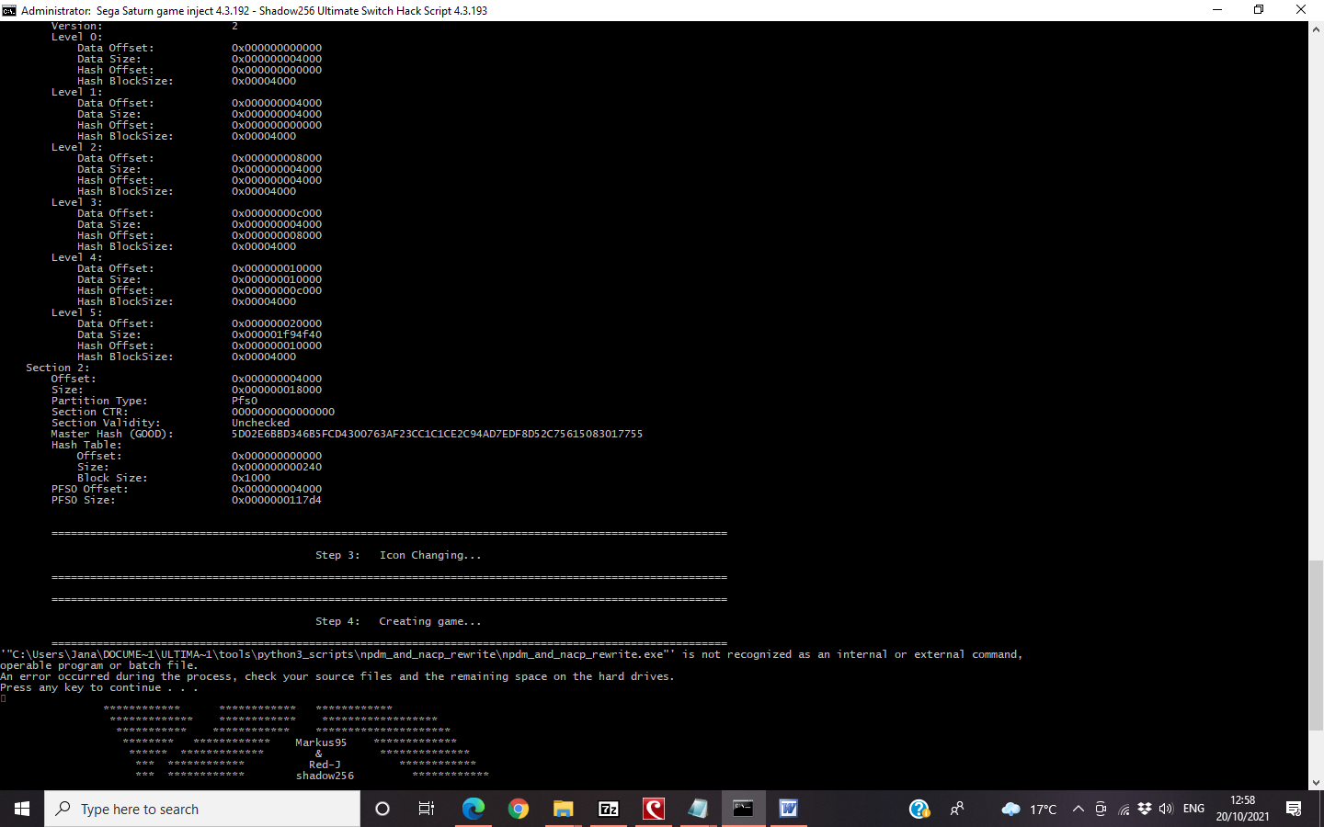Viewport: 1324px width, 827px height.
Task: Open the notepad-style app on the taskbar
Action: 698,809
